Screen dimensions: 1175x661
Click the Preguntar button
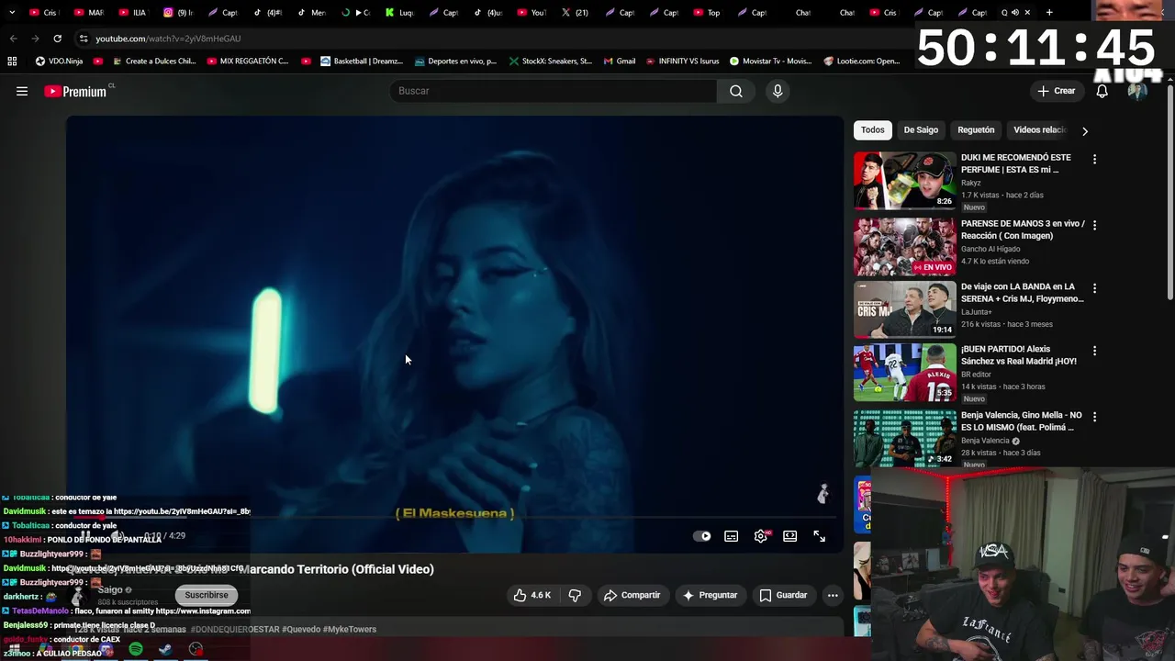click(x=710, y=595)
